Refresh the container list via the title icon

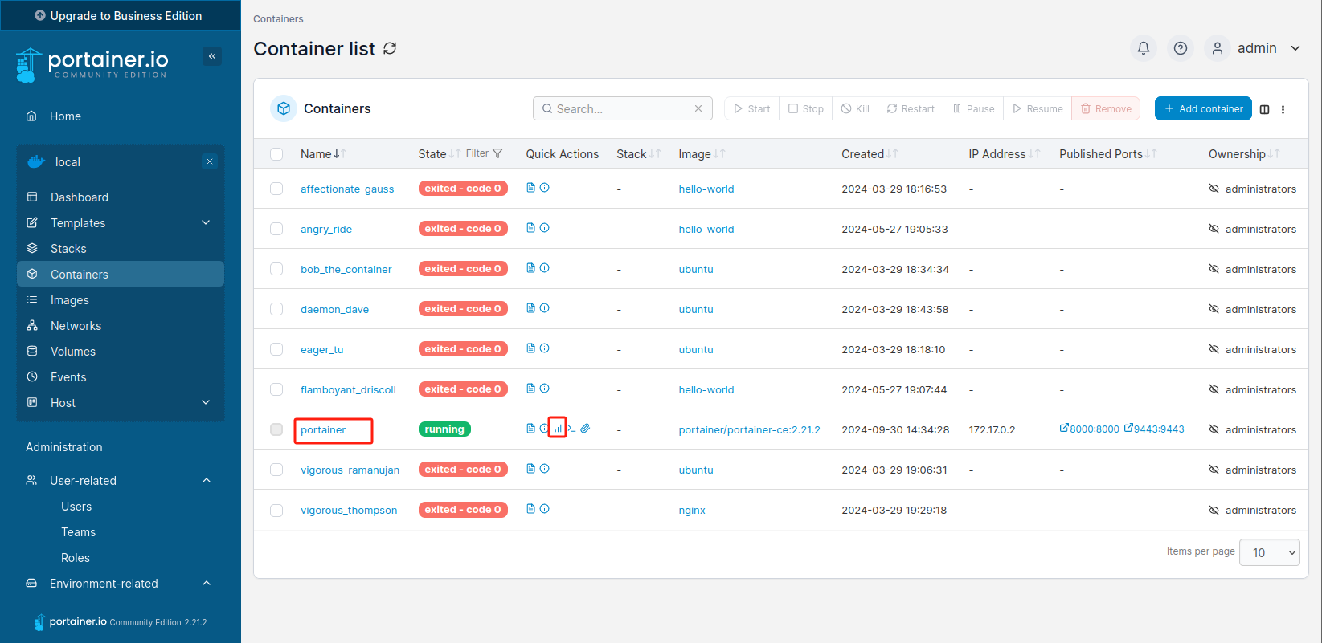(390, 49)
